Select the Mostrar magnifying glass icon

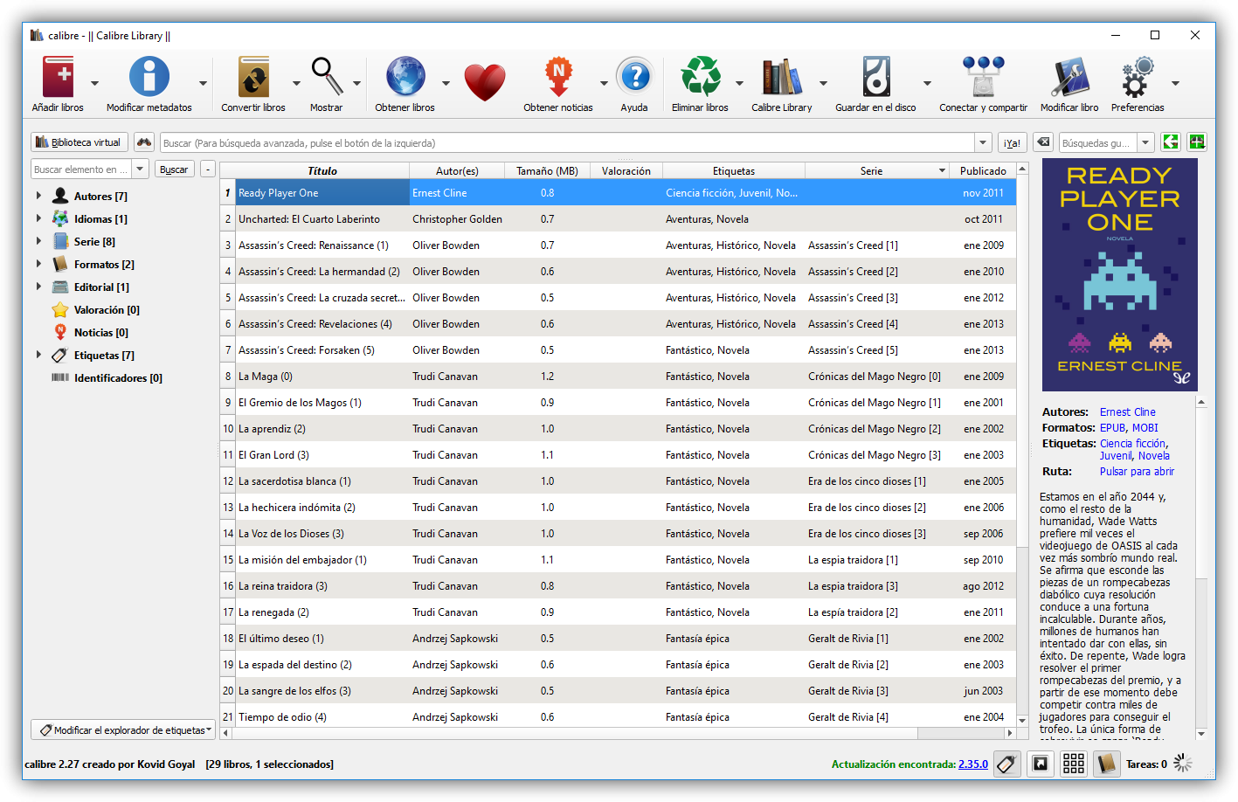(328, 77)
